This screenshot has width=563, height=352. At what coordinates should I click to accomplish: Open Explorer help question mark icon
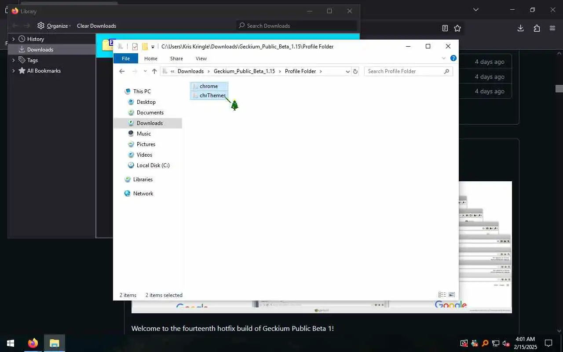(x=453, y=58)
